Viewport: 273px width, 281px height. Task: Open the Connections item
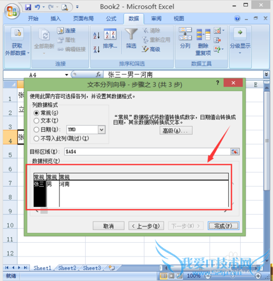(x=66, y=31)
